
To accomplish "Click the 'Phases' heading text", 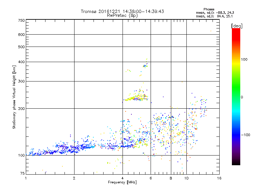I will [x=209, y=9].
